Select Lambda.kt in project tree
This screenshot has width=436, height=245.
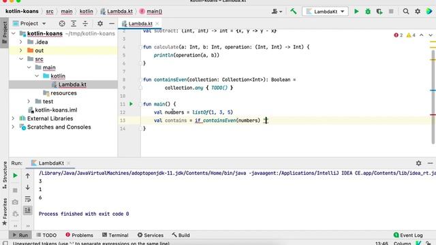pos(72,84)
